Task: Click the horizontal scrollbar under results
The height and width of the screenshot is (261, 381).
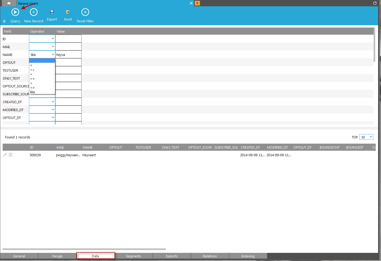Action: (x=84, y=249)
